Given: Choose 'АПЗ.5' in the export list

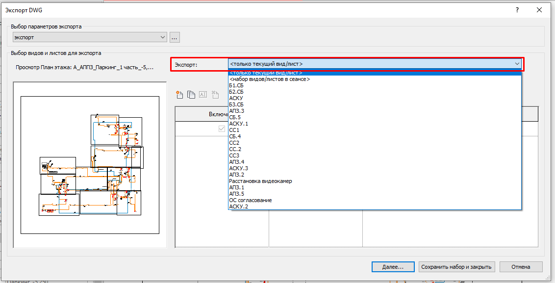Looking at the screenshot, I should [x=236, y=194].
